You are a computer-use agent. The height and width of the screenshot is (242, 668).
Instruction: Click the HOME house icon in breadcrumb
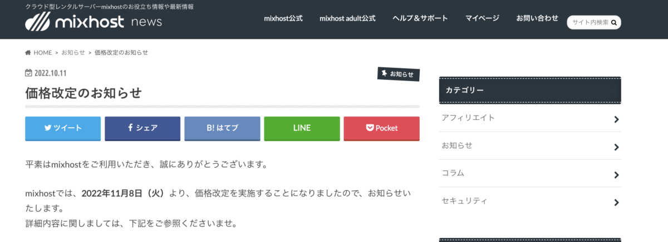coord(28,52)
